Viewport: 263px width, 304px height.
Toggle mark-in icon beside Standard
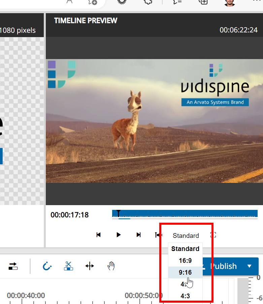[158, 235]
